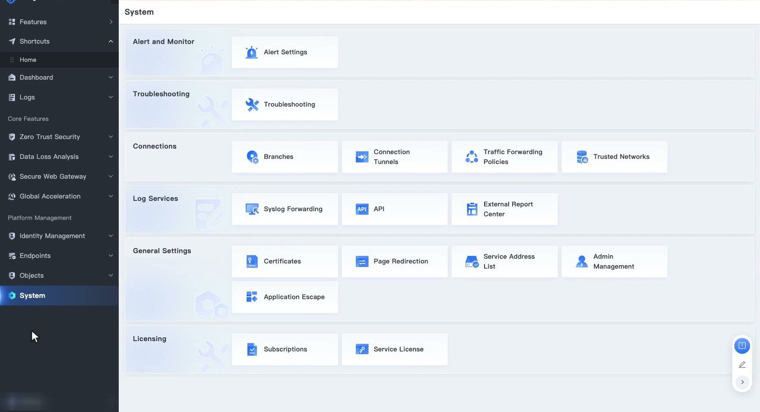Expand the Logs submenu chevron
The height and width of the screenshot is (412, 760).
[x=111, y=97]
